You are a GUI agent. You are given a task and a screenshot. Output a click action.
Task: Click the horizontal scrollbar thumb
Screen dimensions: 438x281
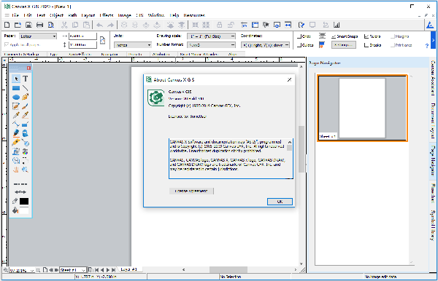228,269
